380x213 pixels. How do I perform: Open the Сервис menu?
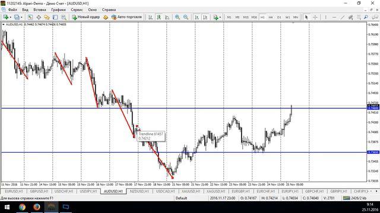[77, 9]
